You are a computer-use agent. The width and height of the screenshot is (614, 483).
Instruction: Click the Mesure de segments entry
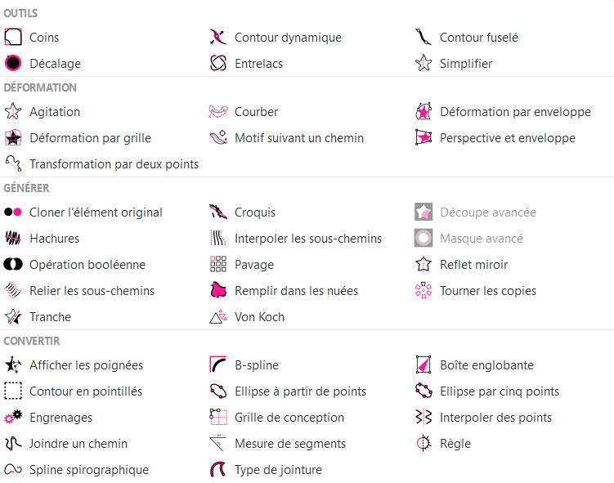tap(289, 444)
